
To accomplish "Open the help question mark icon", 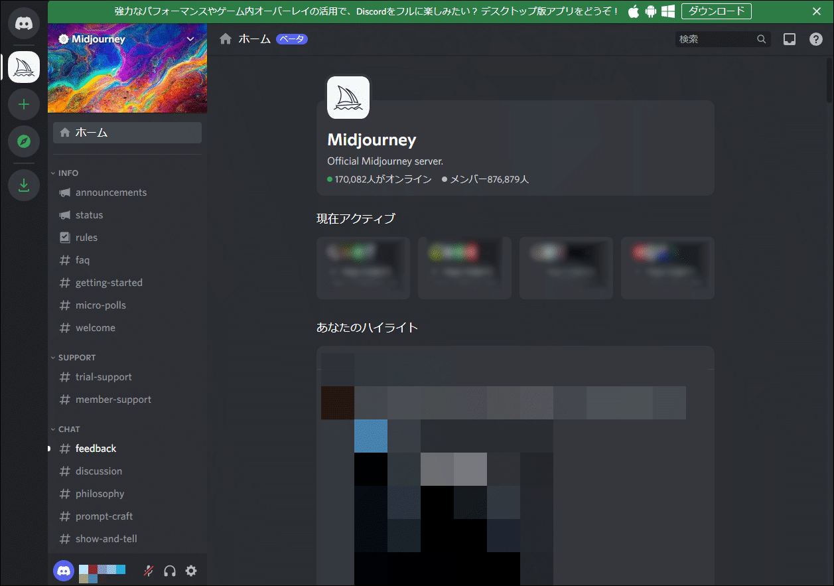I will click(816, 39).
